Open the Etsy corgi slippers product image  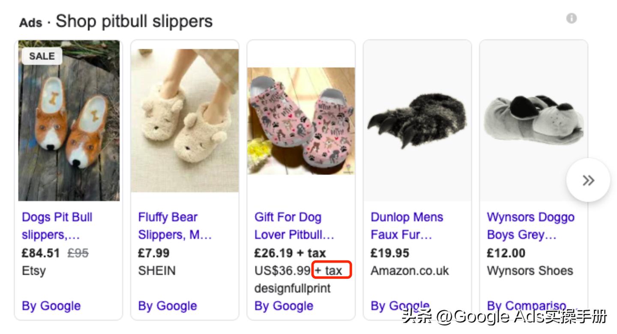point(69,121)
